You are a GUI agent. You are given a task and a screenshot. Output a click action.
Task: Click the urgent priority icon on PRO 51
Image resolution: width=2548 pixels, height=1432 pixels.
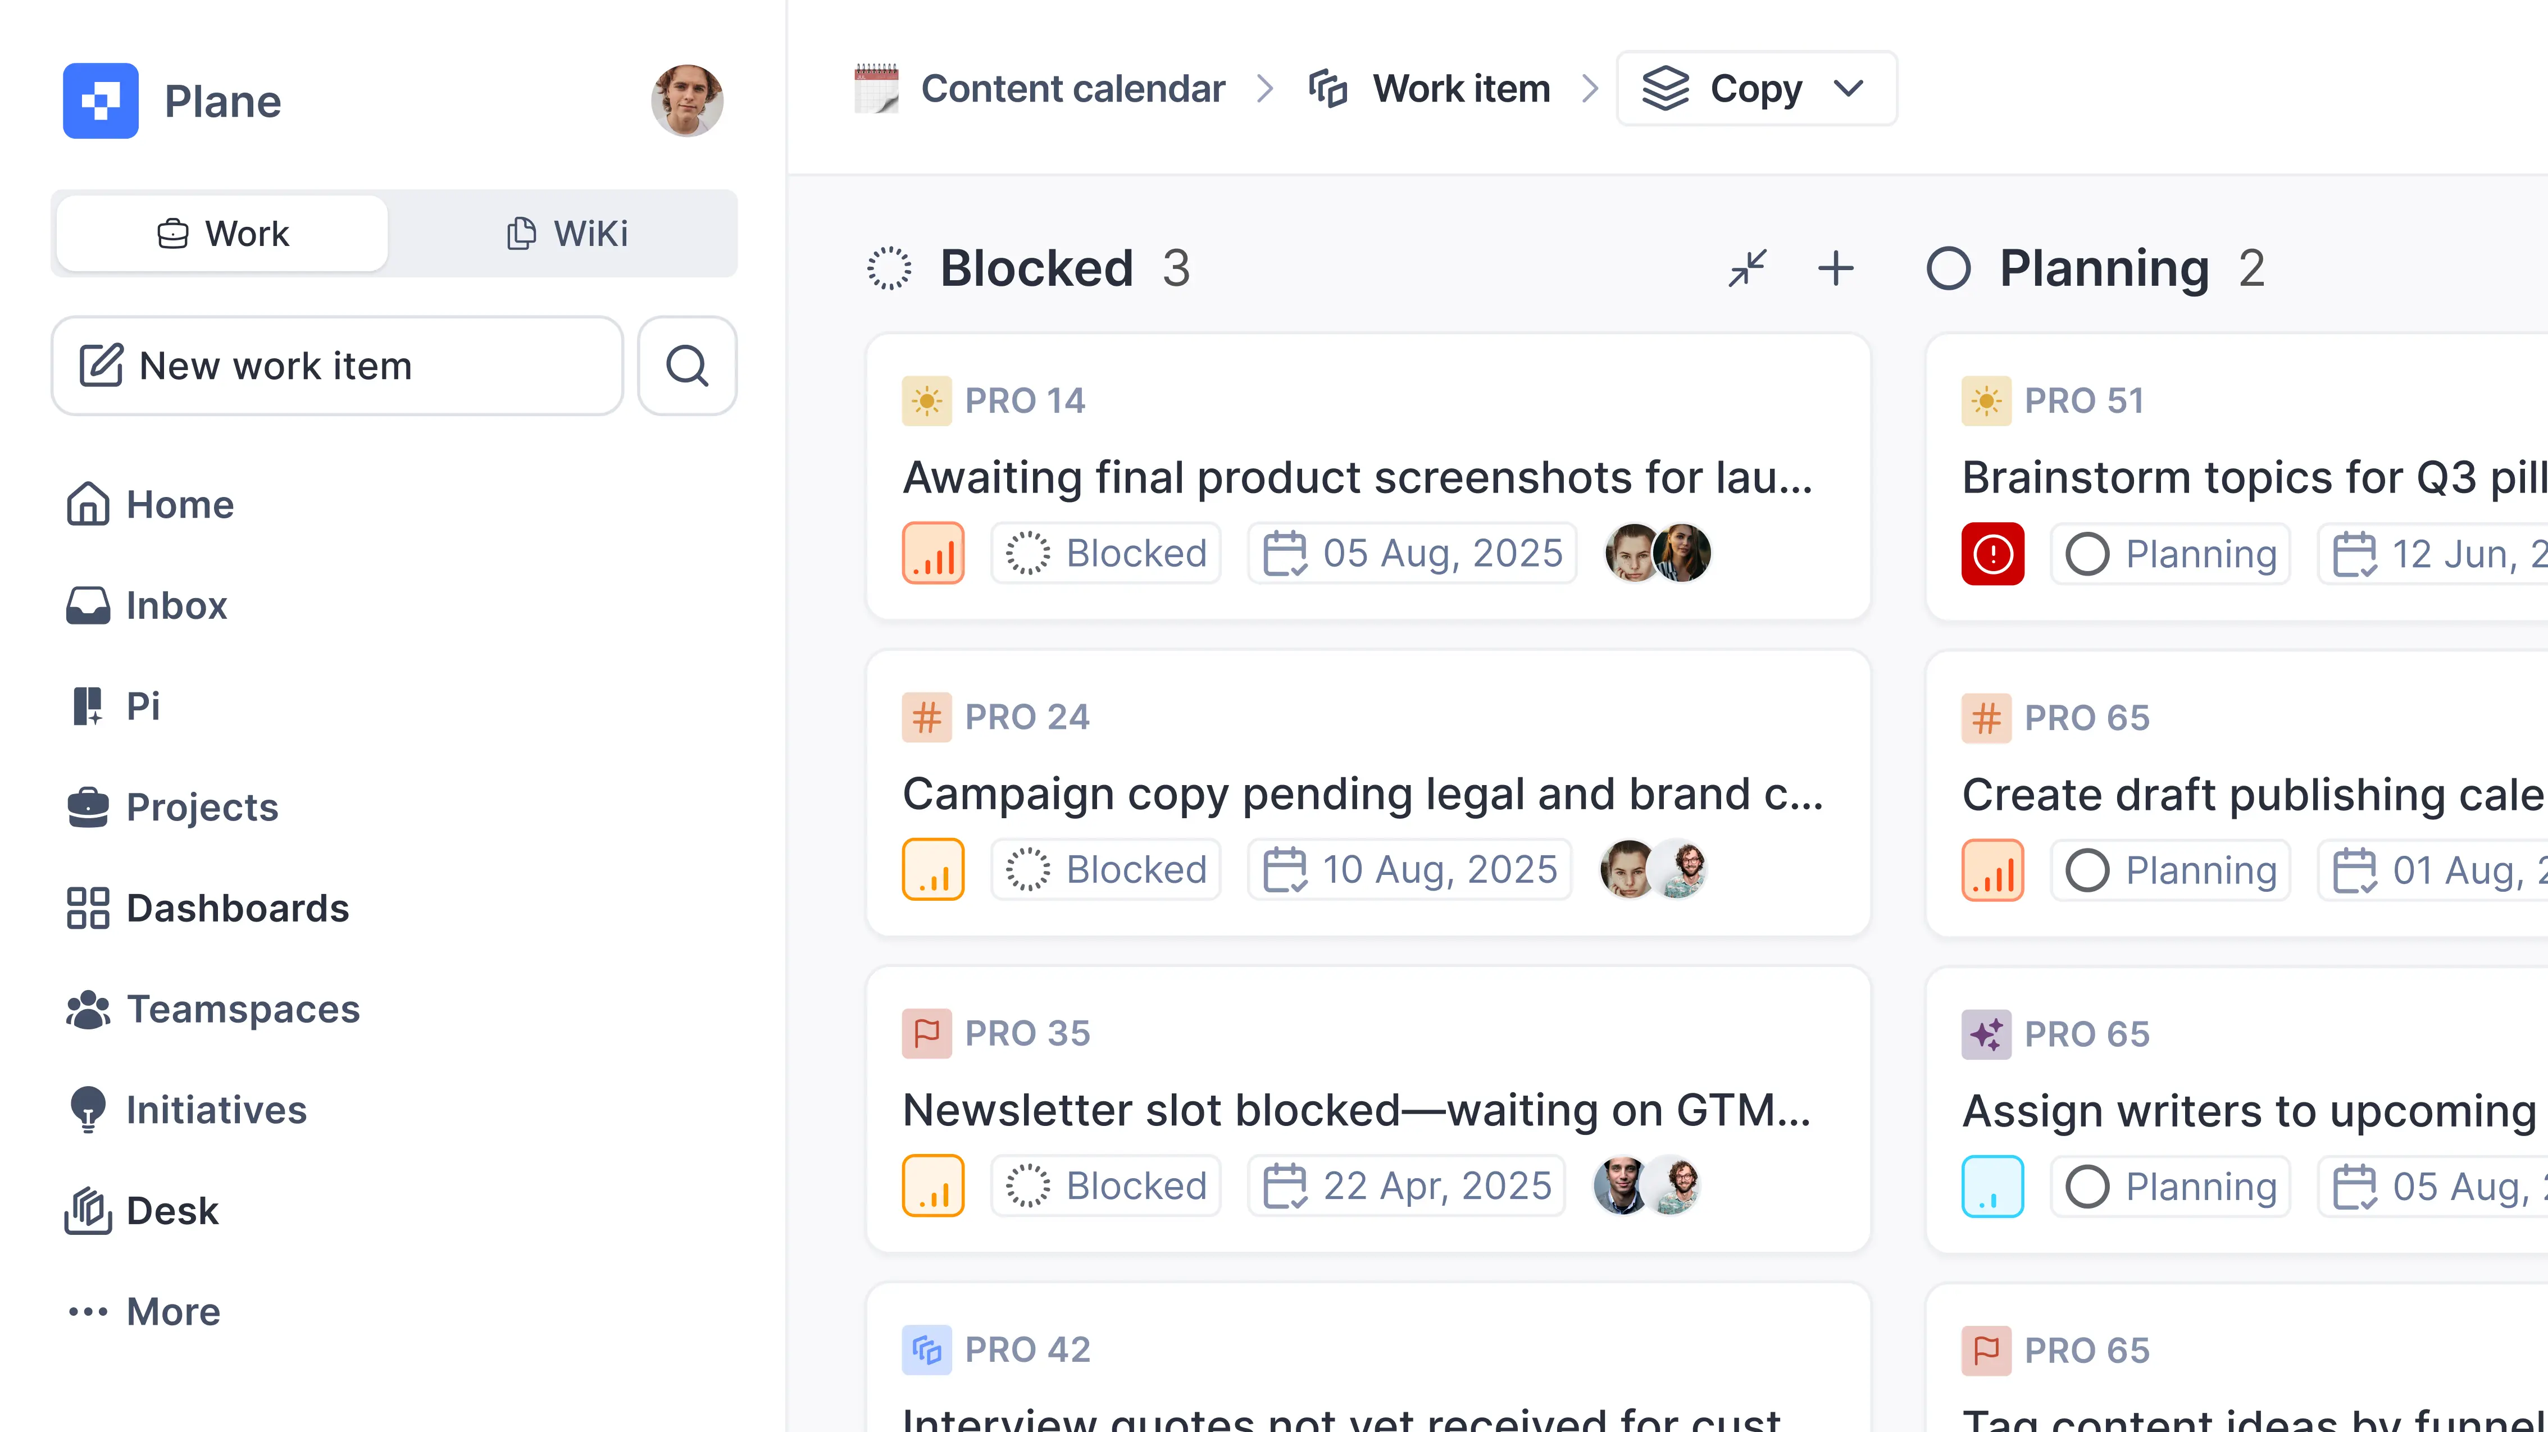(1993, 554)
